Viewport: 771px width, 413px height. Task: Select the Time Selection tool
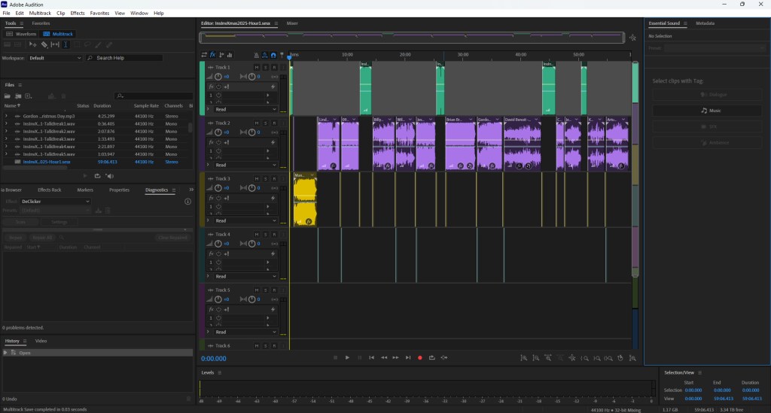point(66,45)
